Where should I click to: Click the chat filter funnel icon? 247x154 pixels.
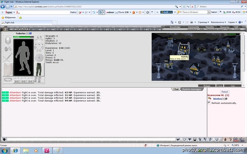pos(190,139)
